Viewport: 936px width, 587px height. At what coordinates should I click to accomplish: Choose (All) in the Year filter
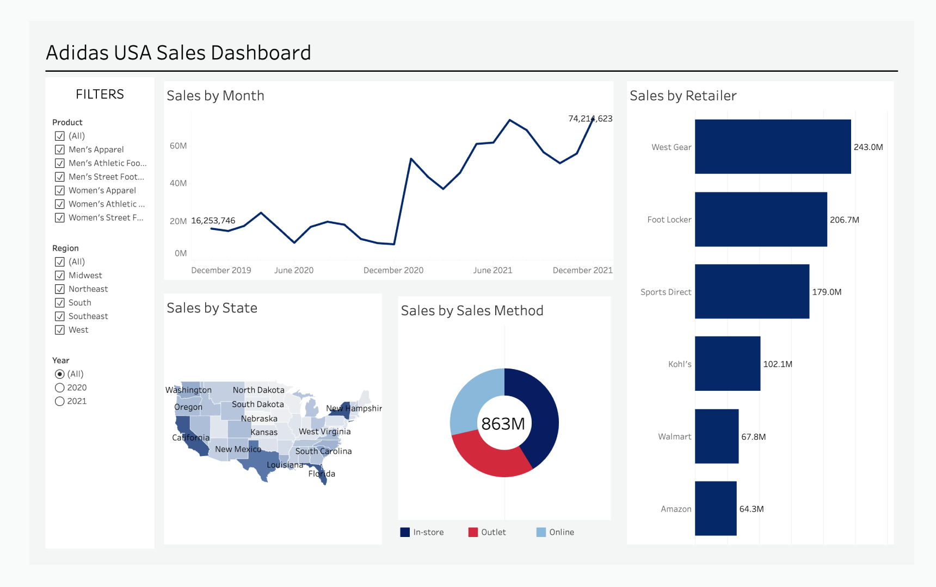(59, 374)
